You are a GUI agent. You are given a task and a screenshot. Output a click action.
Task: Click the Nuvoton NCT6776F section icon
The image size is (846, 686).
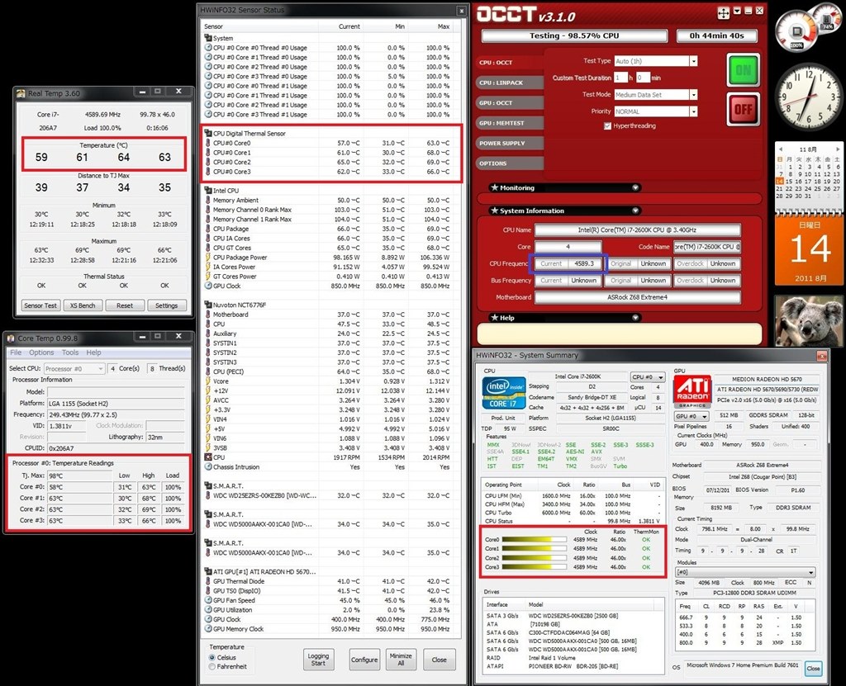[x=207, y=305]
